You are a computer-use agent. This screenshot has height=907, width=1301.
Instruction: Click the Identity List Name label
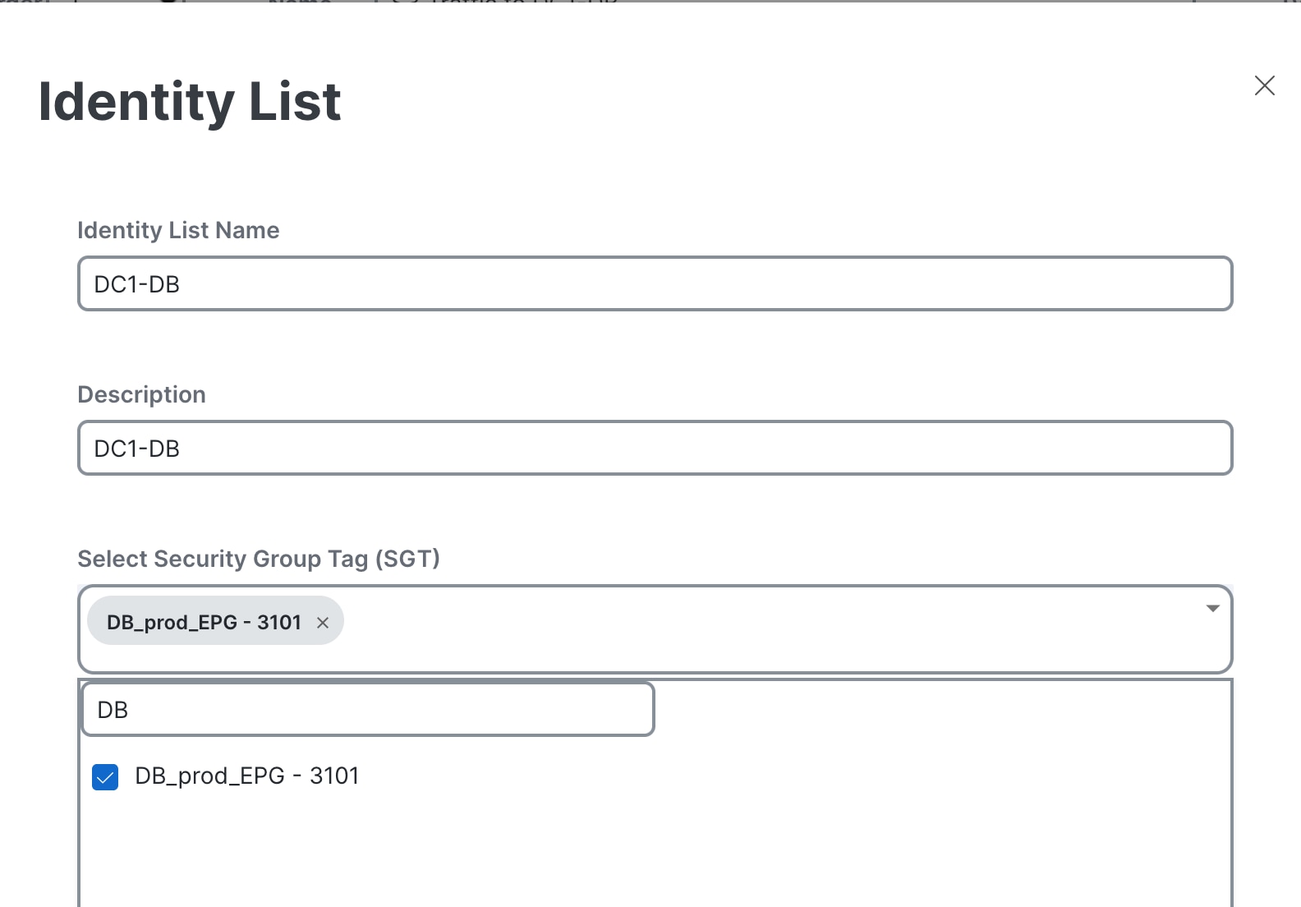pos(178,230)
